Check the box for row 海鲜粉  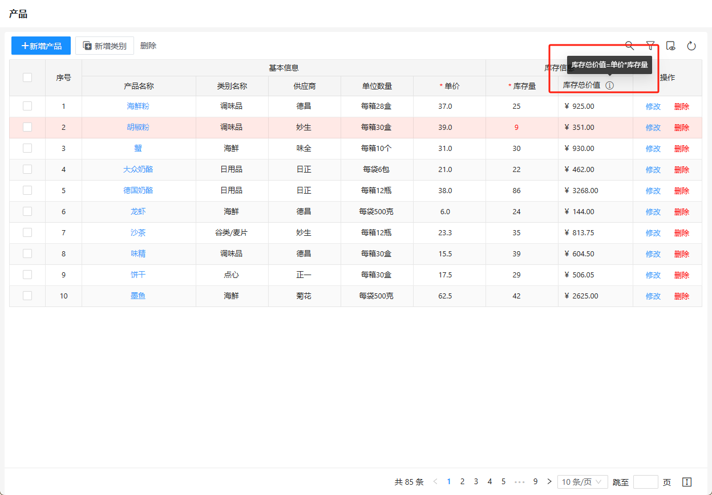pos(27,106)
